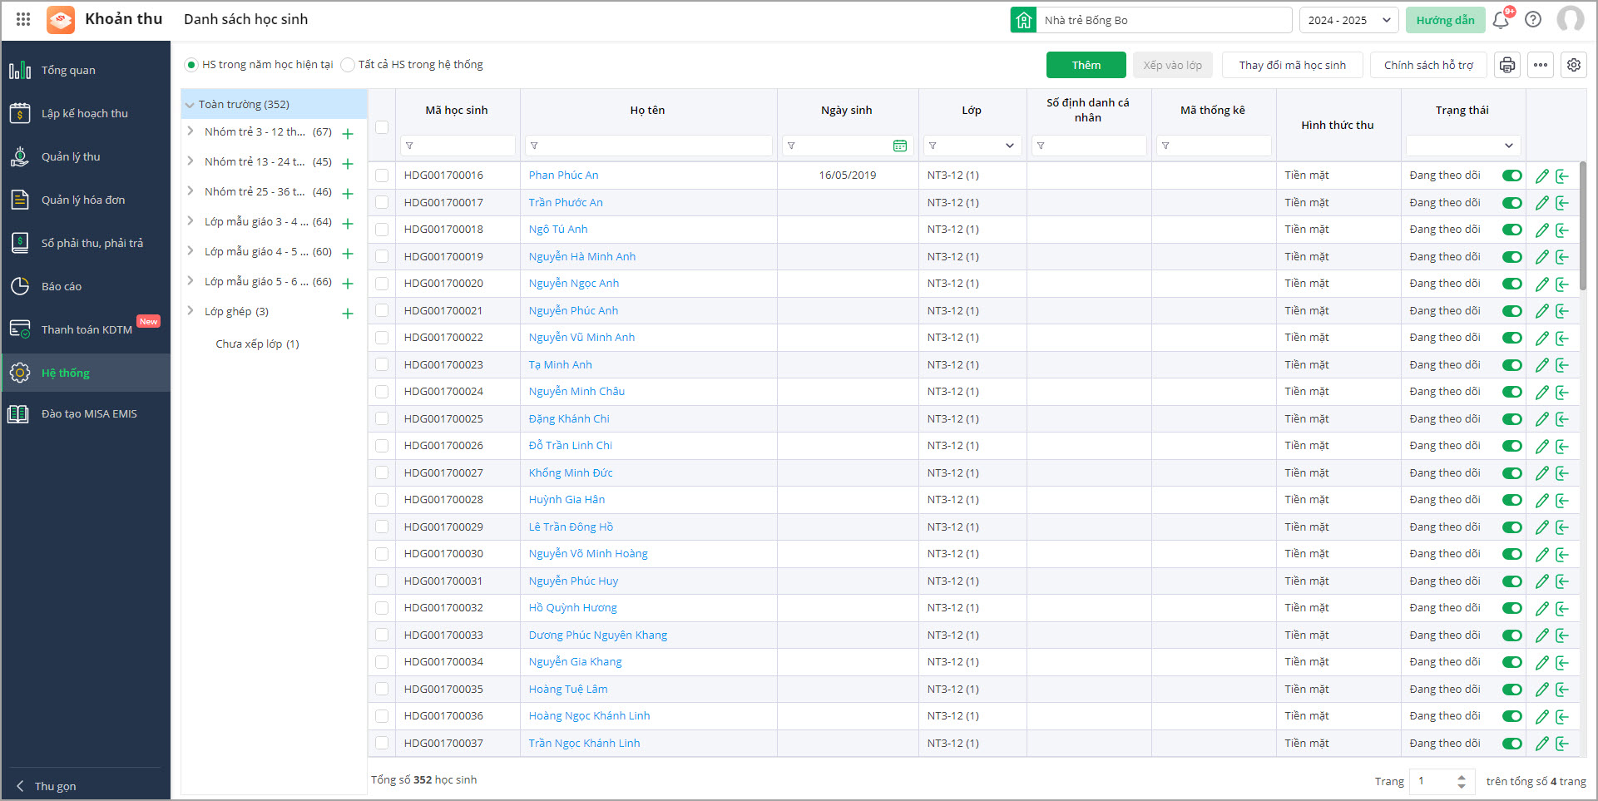Click the Thêm button
Viewport: 1598px width, 801px height.
coord(1086,65)
